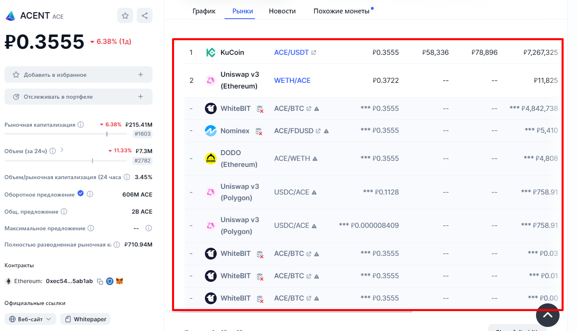
Task: Click the blue shield icon by contract
Action: point(110,281)
